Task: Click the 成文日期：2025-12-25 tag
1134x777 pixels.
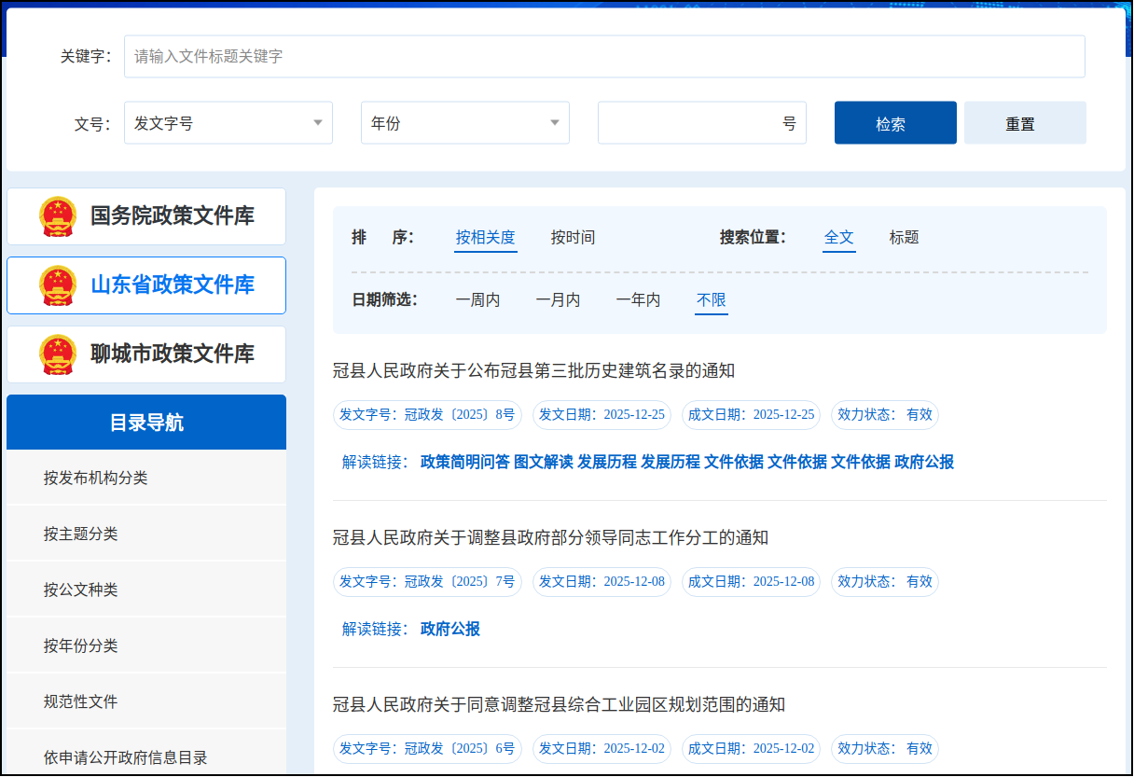Action: tap(751, 415)
